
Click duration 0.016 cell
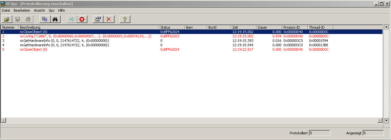[276, 41]
